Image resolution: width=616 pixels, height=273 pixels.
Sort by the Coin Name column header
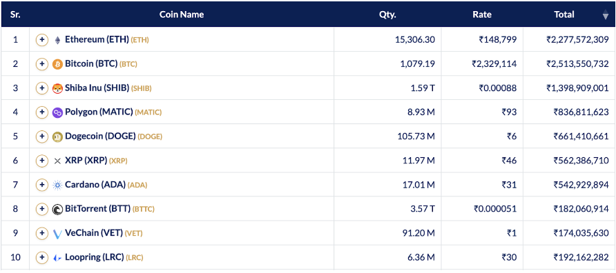(x=182, y=14)
